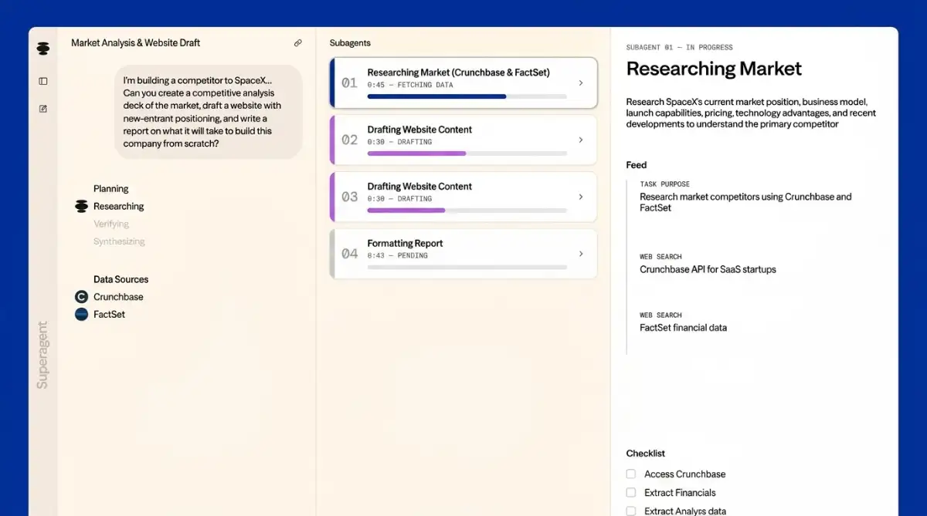Click 'SUBAGENT 01 — IN PROGRESS' status label
This screenshot has width=927, height=516.
[680, 48]
